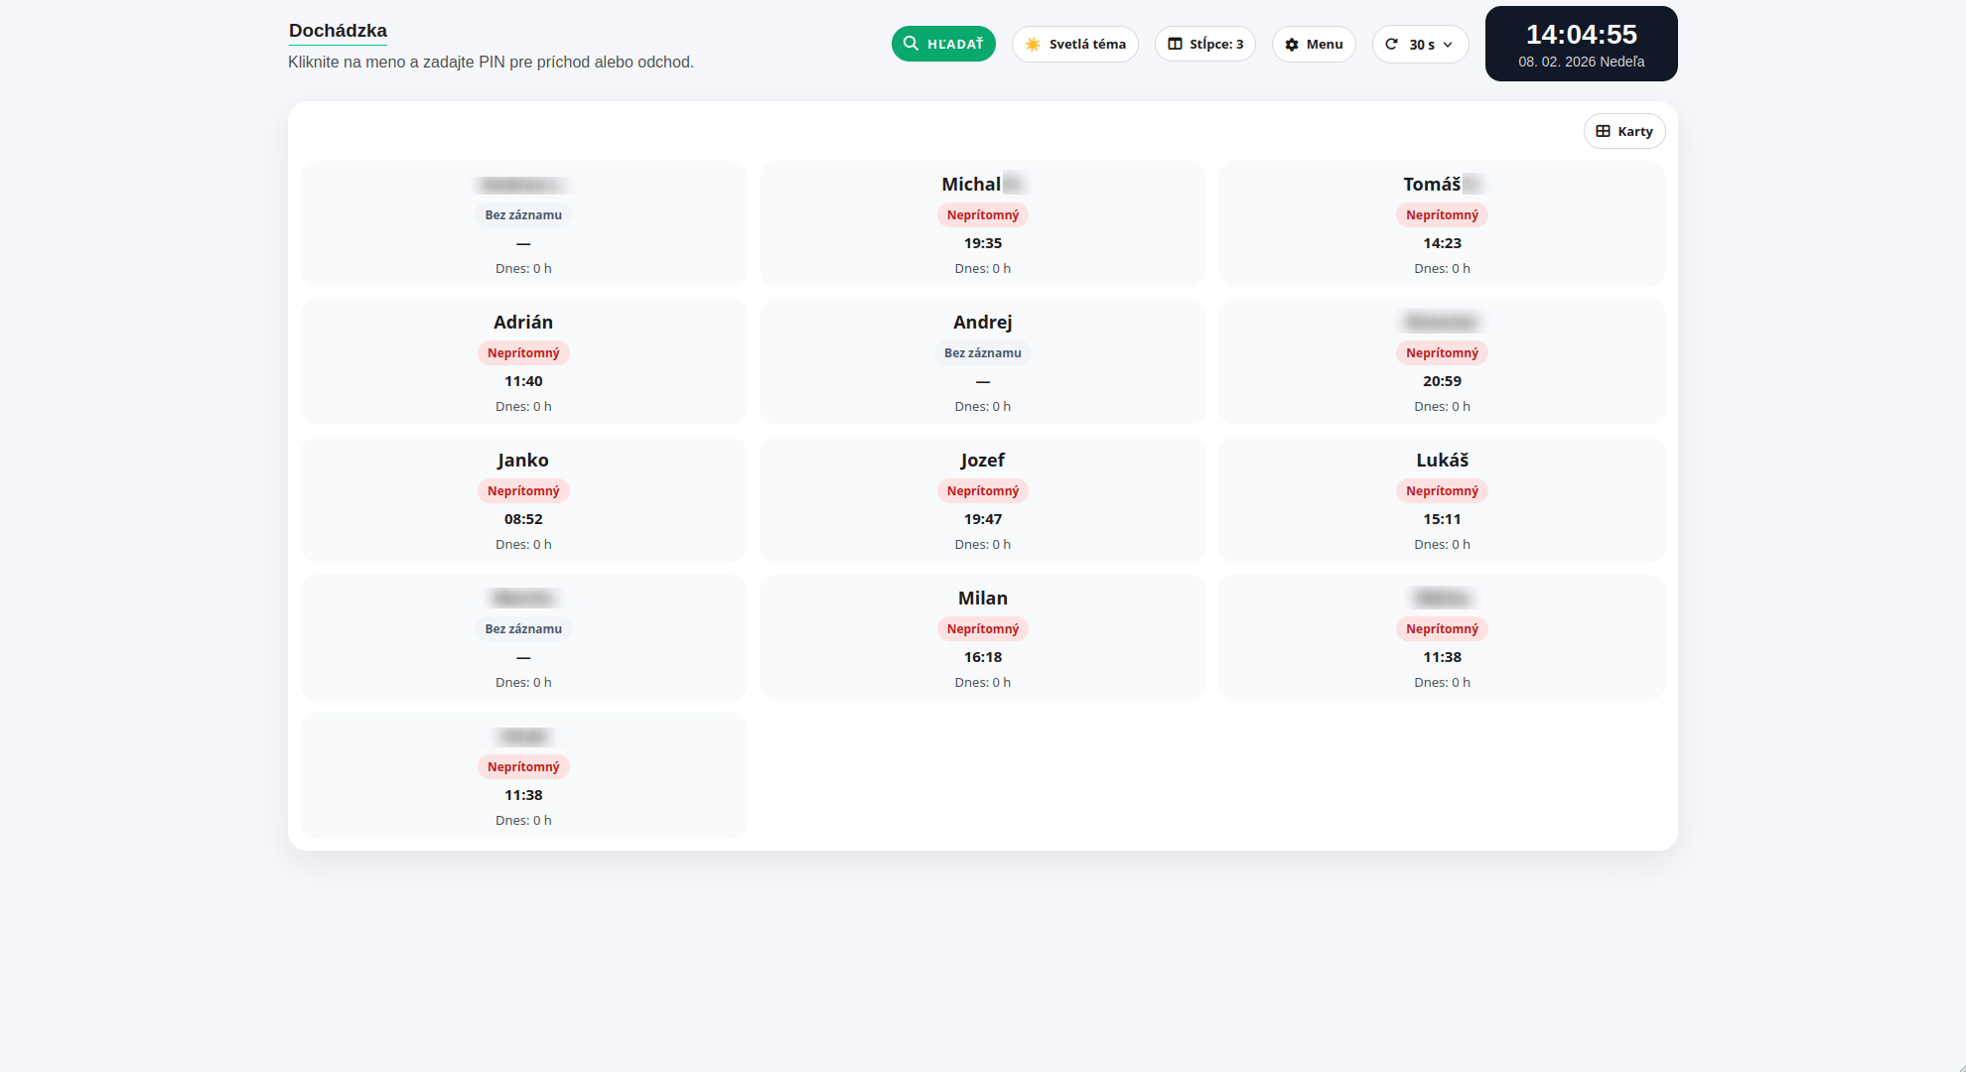Image resolution: width=1966 pixels, height=1072 pixels.
Task: Click the clock showing 14:04:55
Action: (x=1581, y=35)
